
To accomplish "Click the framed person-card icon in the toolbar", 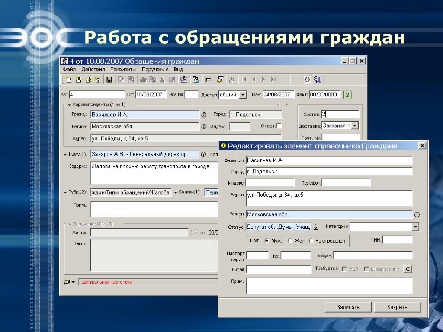I will (184, 80).
